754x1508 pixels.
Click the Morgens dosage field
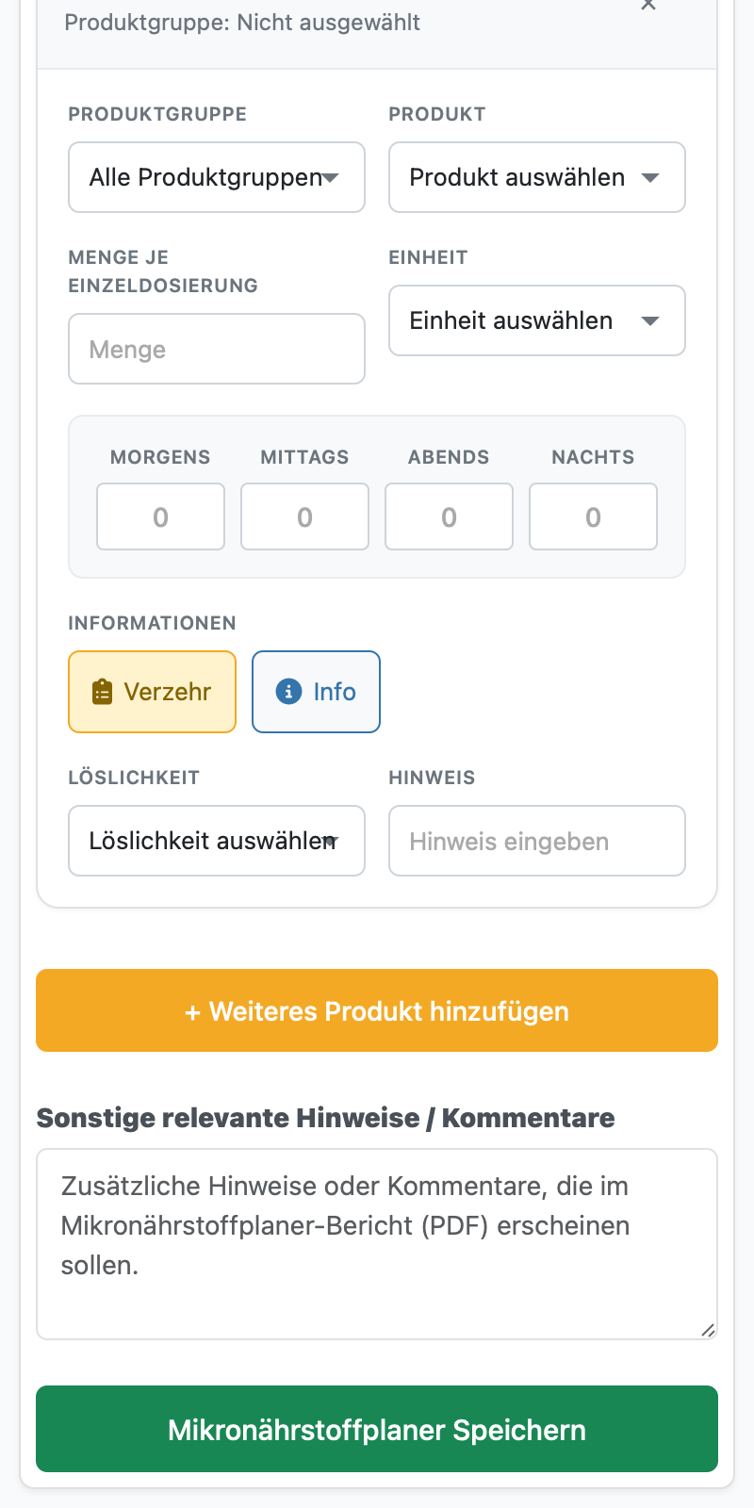pos(160,516)
